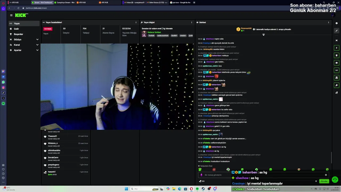Click the chat panel scrollbar

click(331, 157)
